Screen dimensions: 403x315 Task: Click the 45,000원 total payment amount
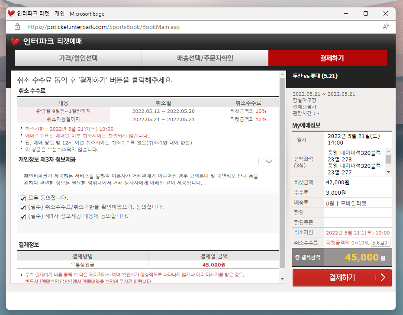tap(365, 257)
